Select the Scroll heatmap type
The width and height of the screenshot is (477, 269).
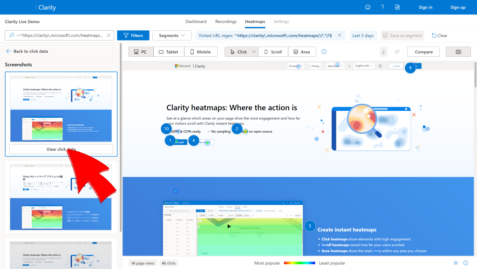(x=273, y=52)
